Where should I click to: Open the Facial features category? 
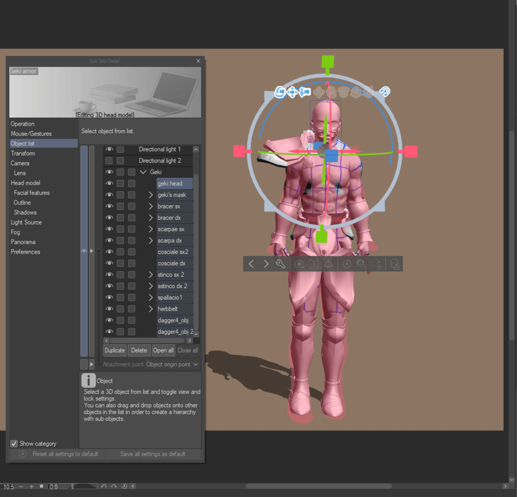click(x=32, y=193)
